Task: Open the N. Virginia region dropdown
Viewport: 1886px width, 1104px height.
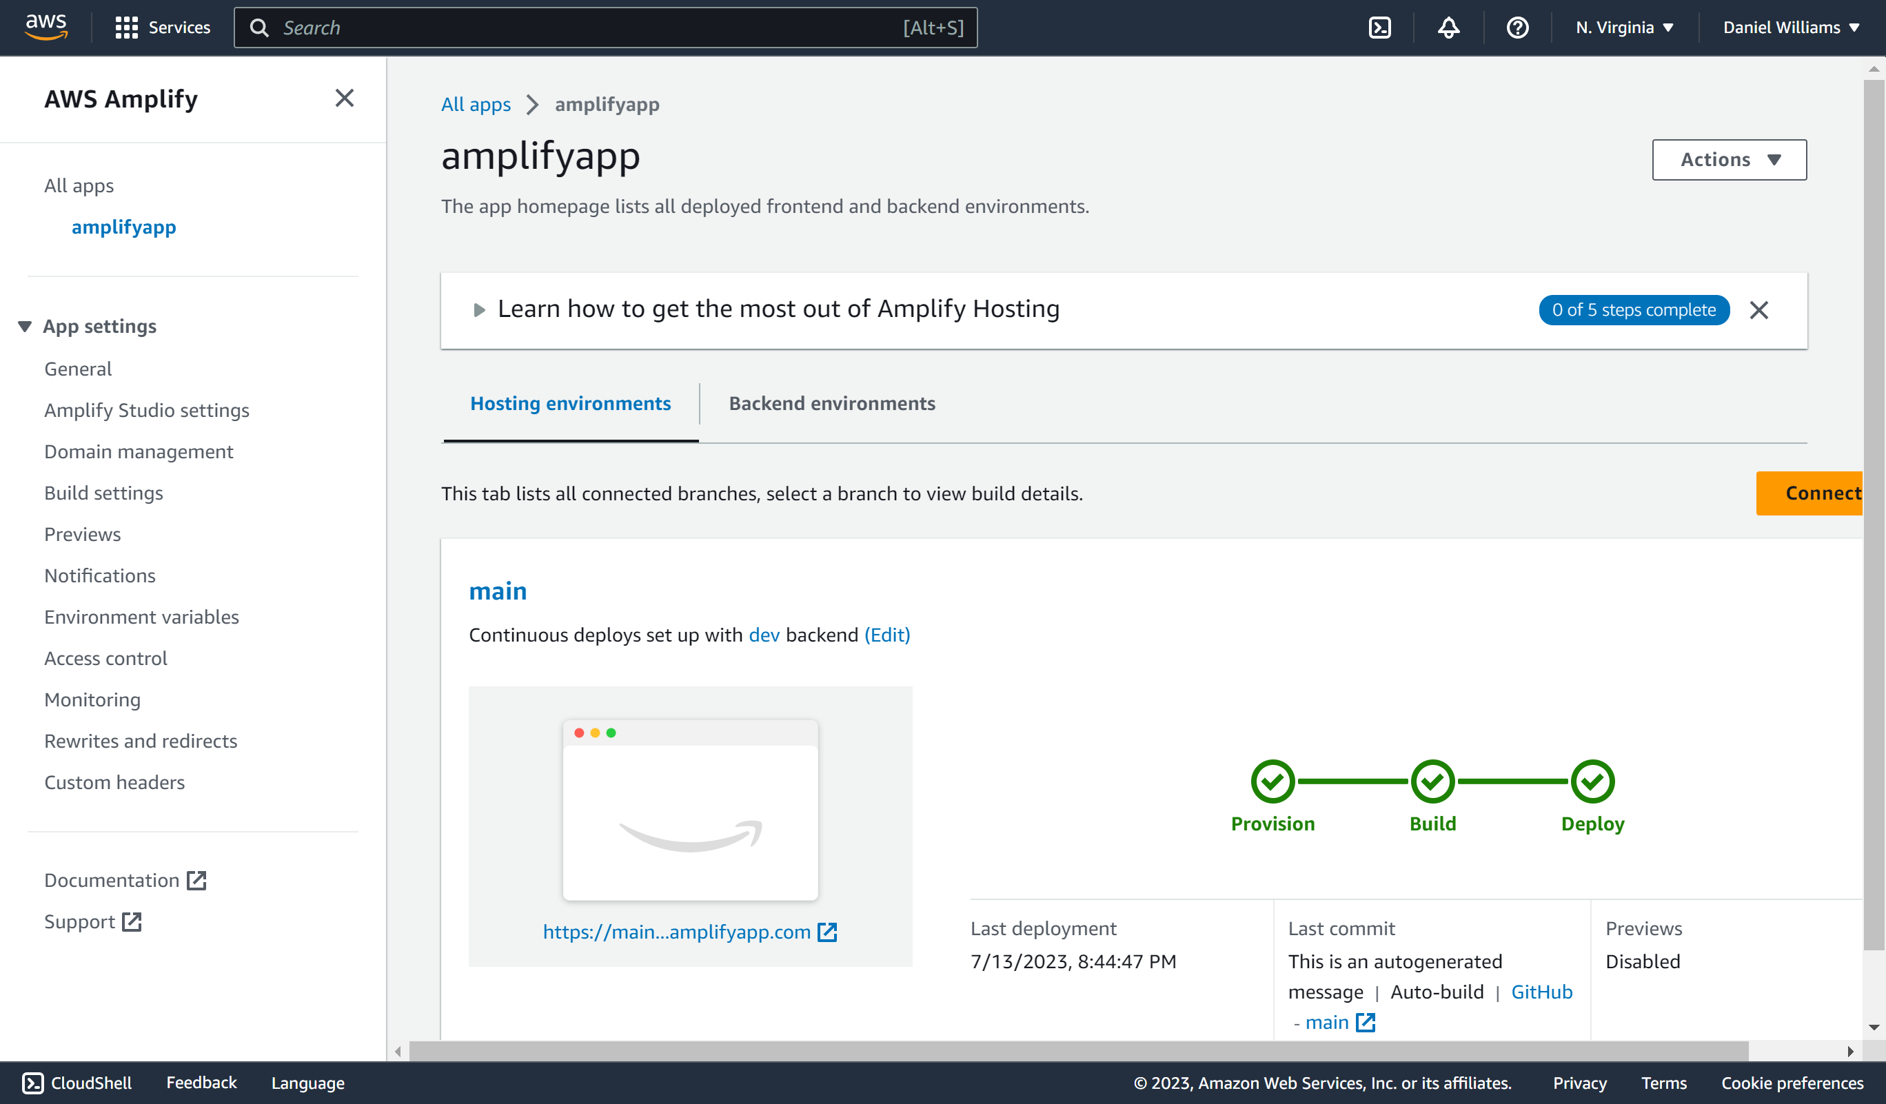Action: (x=1624, y=28)
